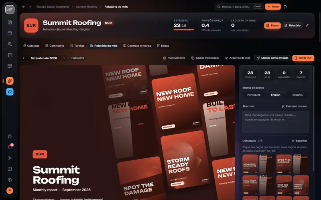Click the 7 páginas stat
This screenshot has width=321, height=200.
pos(301,74)
